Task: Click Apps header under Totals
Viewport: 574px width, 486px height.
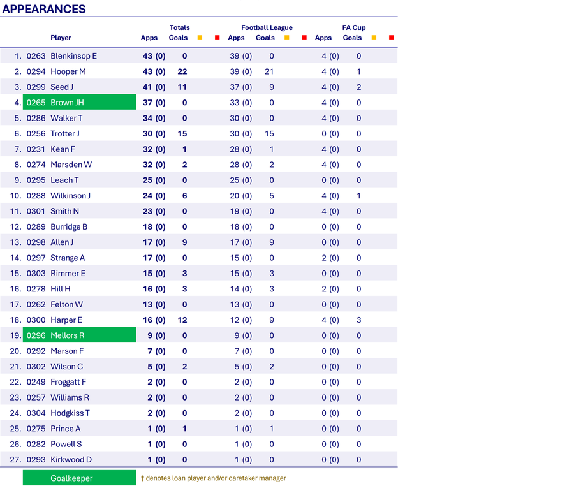Action: tap(149, 38)
